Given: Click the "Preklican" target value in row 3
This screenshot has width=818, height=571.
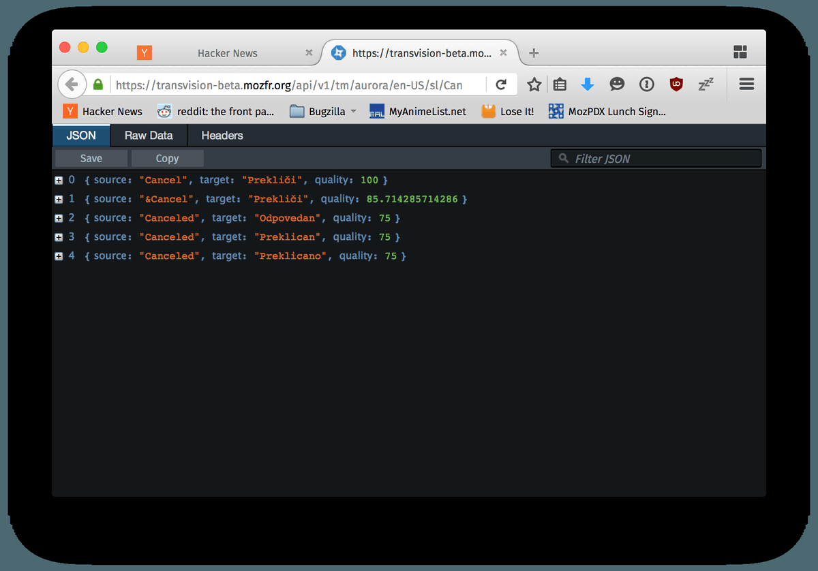Looking at the screenshot, I should point(286,237).
